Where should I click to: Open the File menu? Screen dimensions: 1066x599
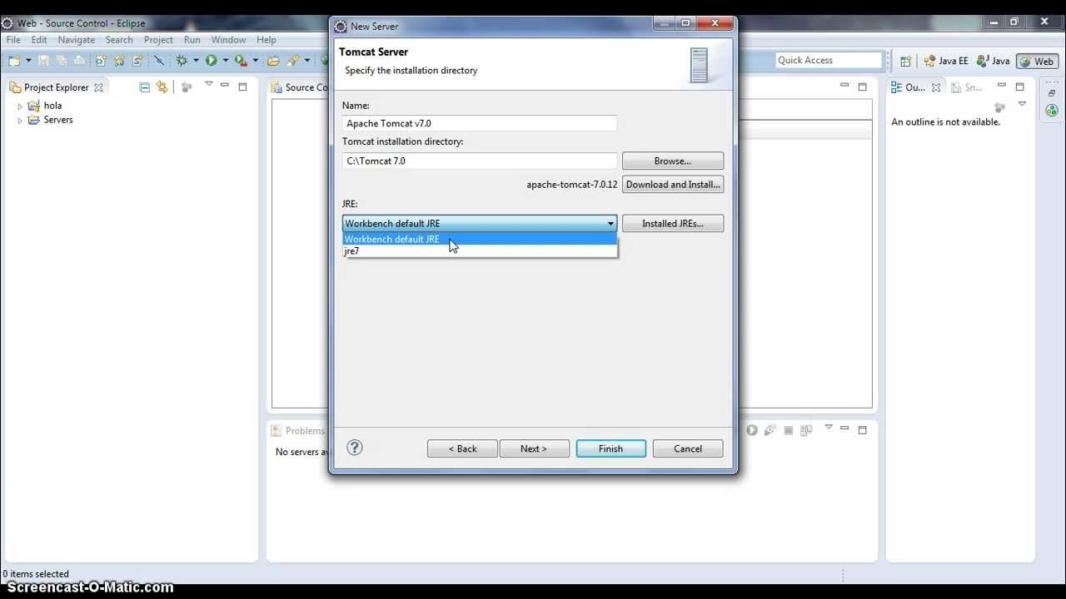click(13, 40)
